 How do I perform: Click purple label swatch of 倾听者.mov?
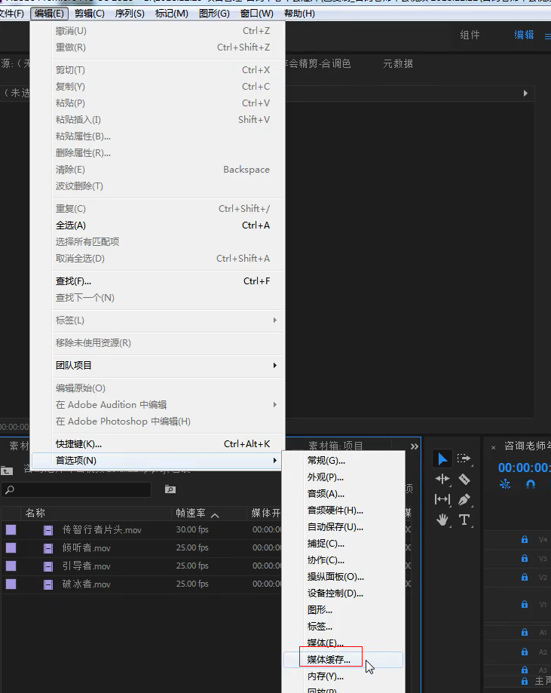point(11,547)
